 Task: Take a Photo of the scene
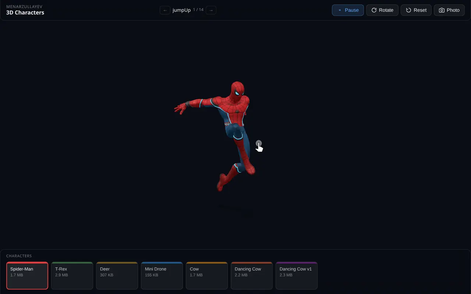[x=449, y=10]
